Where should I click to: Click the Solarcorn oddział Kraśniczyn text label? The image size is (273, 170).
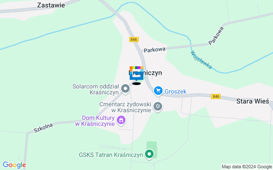pyautogui.click(x=96, y=89)
